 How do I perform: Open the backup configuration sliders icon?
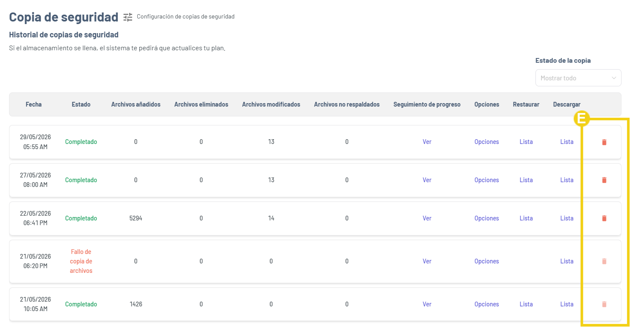pos(128,17)
